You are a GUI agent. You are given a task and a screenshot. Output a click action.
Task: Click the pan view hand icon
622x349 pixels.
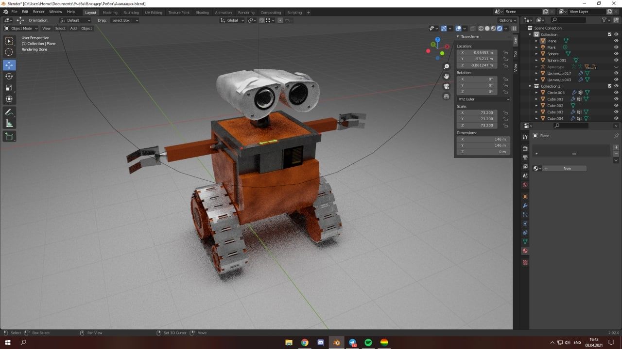point(447,76)
